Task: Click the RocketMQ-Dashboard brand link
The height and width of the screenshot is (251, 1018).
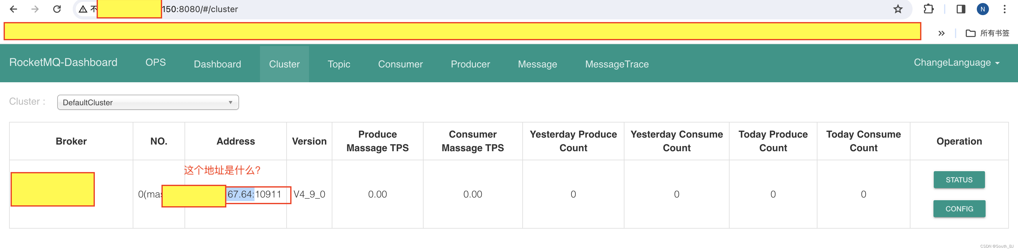Action: [63, 62]
